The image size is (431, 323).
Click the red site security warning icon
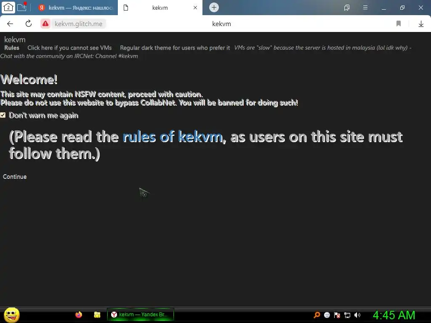point(45,24)
